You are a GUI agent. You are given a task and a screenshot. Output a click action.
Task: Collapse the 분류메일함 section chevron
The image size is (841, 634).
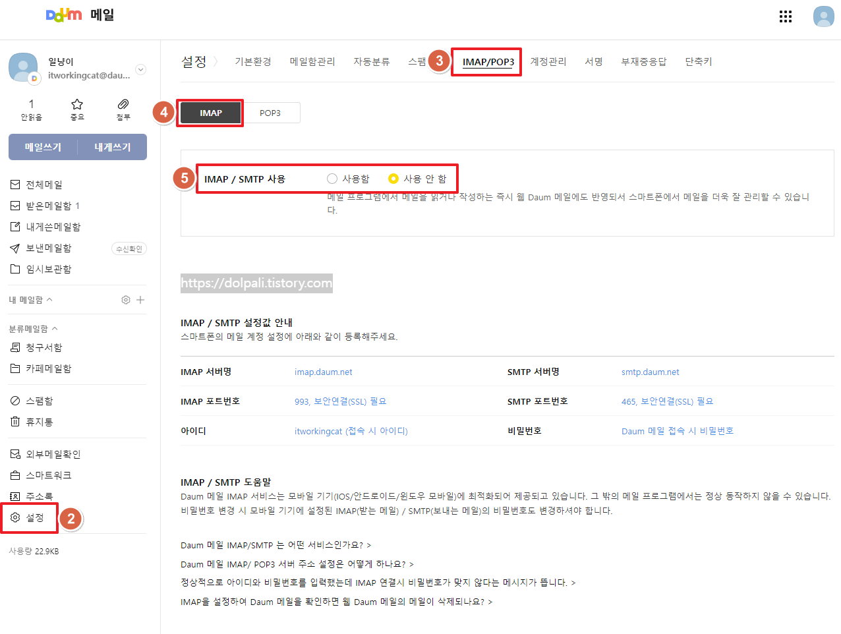(53, 328)
